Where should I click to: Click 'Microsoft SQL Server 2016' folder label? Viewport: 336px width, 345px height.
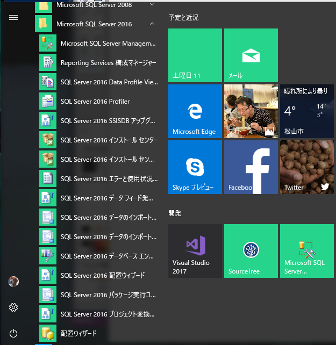pos(94,24)
